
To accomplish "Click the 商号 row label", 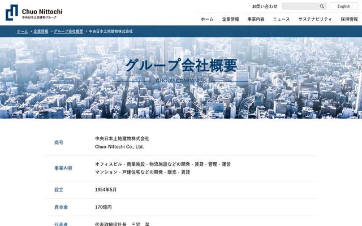I will click(59, 142).
